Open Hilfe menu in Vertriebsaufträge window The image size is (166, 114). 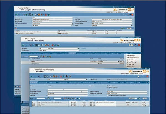click(x=146, y=69)
